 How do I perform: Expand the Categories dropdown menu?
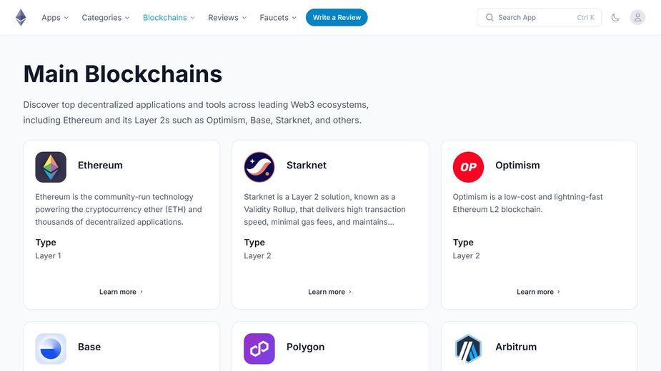click(x=105, y=18)
